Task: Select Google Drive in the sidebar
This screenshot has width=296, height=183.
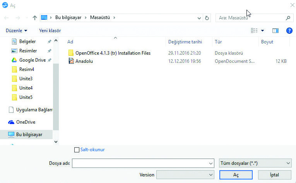Action: [x=32, y=60]
